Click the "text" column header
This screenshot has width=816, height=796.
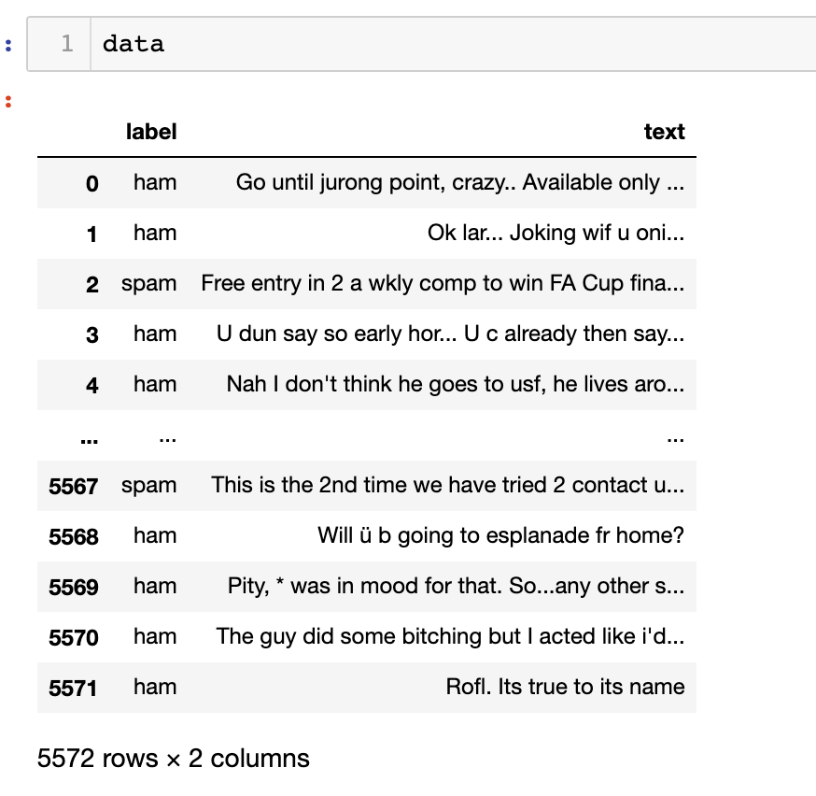pyautogui.click(x=664, y=132)
